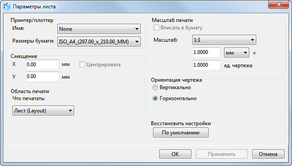Screen dimensions: 292x166
Task: Click the Ориентация чертежа group label
Action: pyautogui.click(x=176, y=80)
